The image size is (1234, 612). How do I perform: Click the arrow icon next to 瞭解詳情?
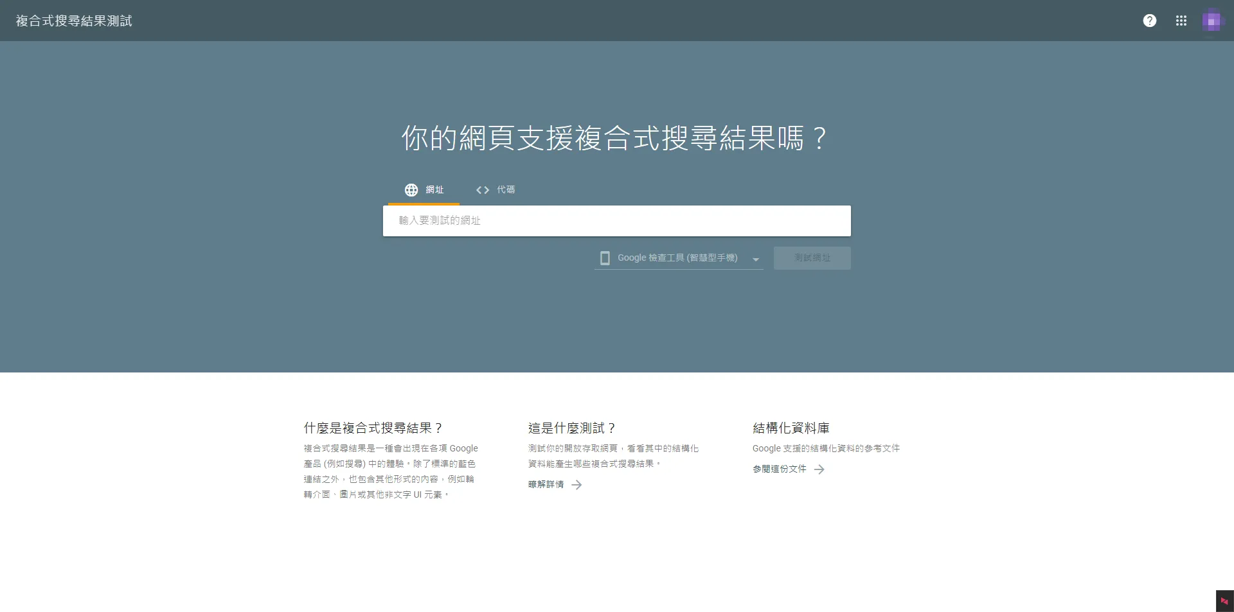click(577, 485)
